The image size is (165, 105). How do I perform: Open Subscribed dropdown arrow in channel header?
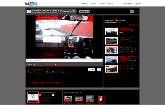click(x=73, y=11)
